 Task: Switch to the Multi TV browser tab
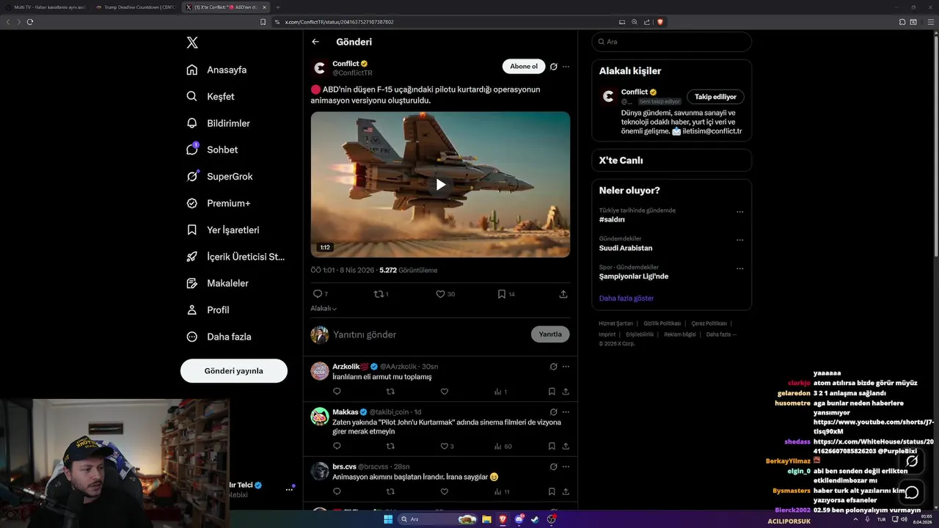point(45,7)
